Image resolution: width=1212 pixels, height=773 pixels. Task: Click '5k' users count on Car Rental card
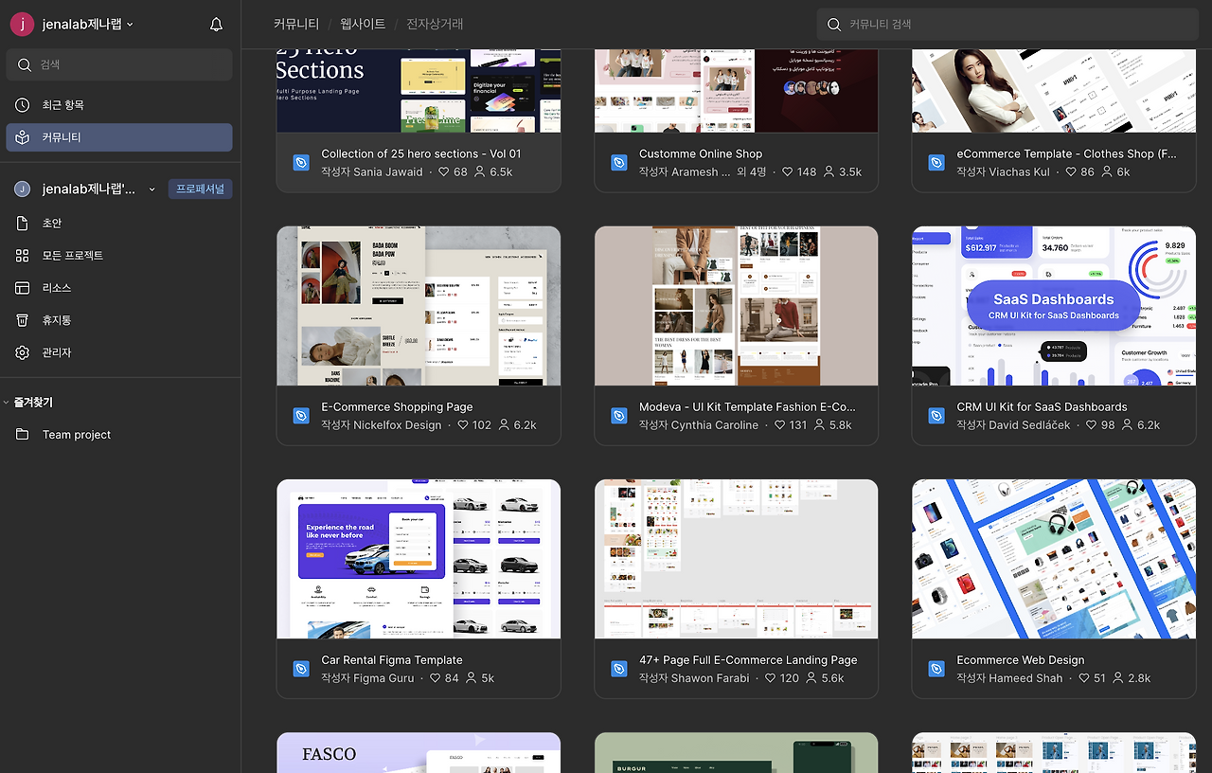(x=488, y=678)
